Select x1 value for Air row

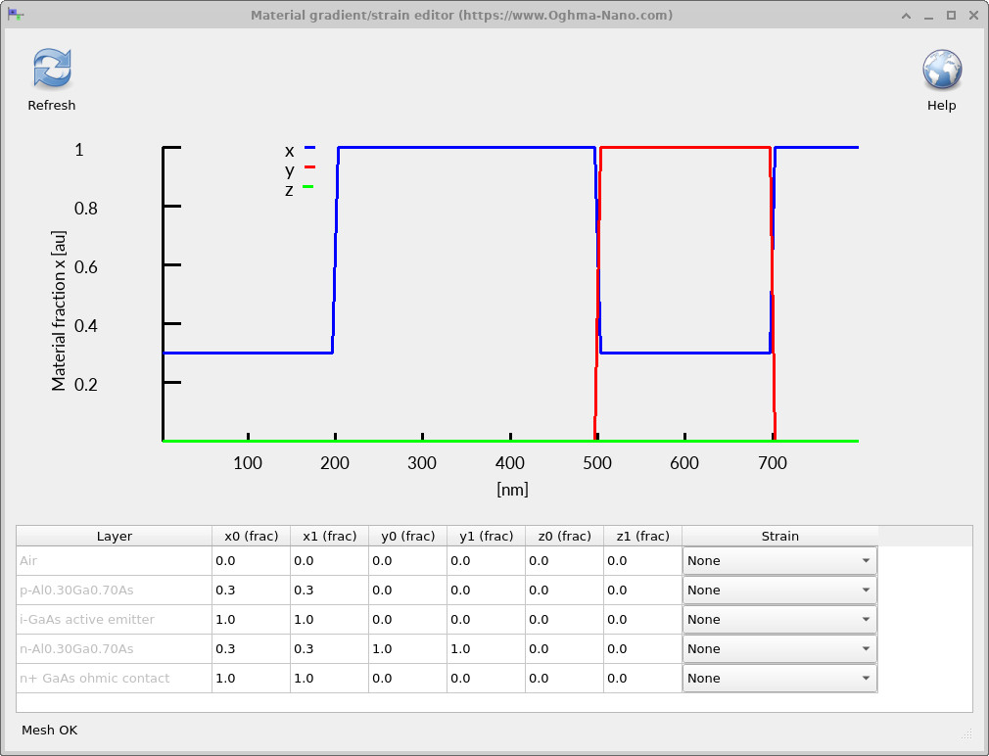point(329,560)
